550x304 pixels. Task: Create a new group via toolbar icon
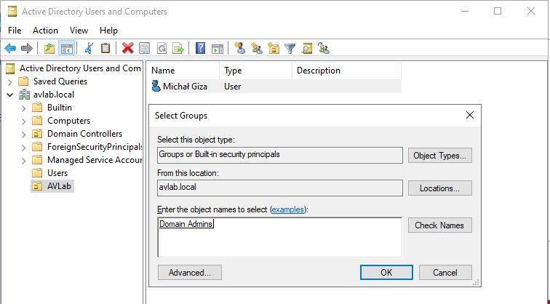pos(257,48)
